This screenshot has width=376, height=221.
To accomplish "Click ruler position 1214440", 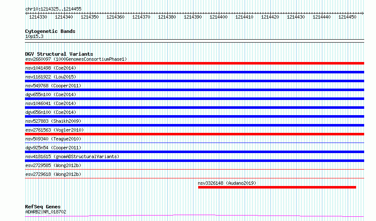I will (x=322, y=17).
